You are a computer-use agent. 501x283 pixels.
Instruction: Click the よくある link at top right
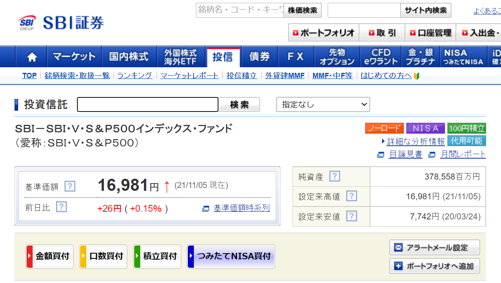[x=487, y=11]
